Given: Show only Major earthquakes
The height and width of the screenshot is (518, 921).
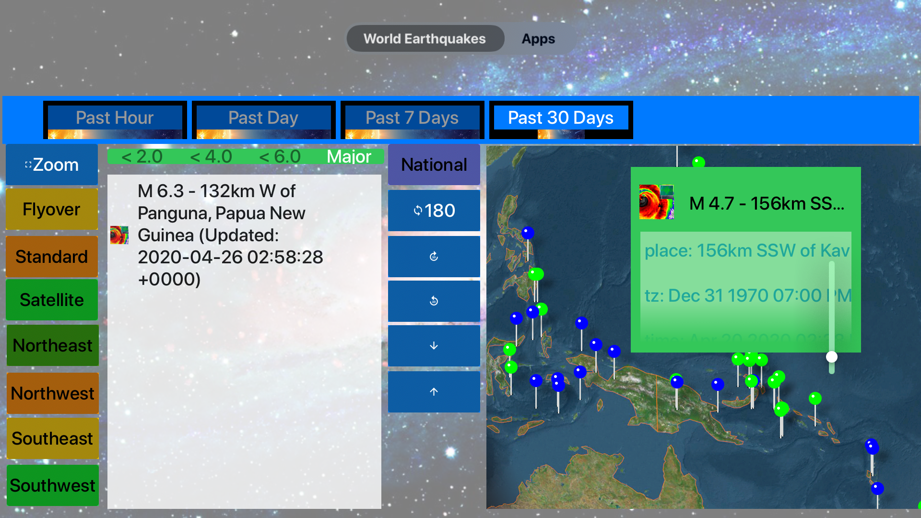Looking at the screenshot, I should (349, 156).
